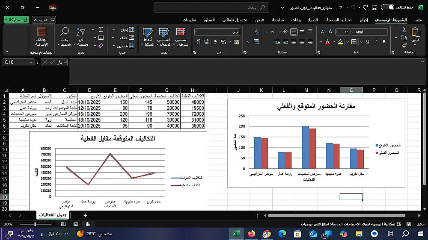Open Comments (التعليقات) pane

click(x=44, y=20)
